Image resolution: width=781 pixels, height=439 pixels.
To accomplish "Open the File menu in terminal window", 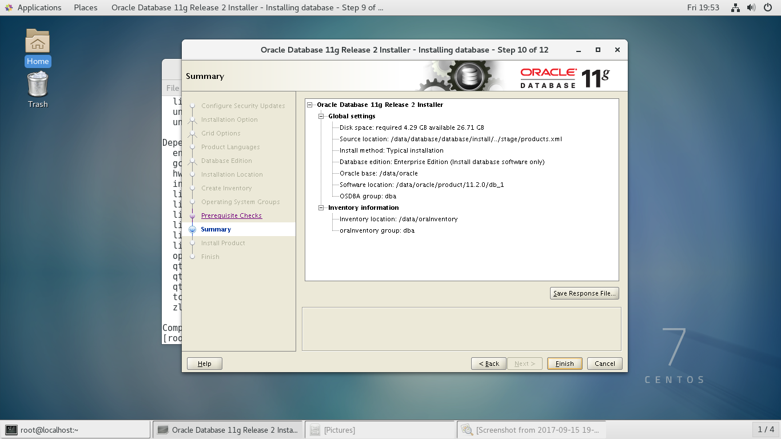I will click(x=173, y=88).
